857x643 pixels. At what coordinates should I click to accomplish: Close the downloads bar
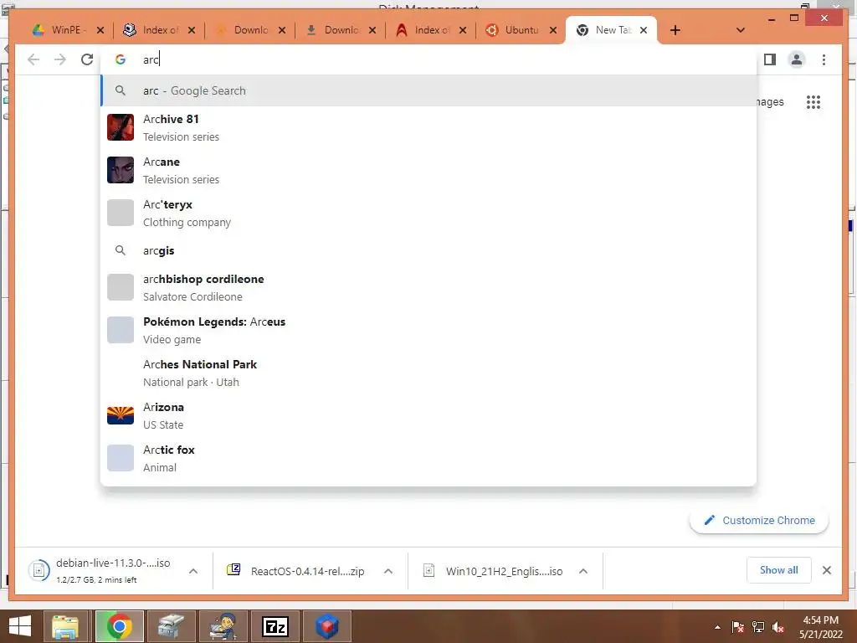[826, 570]
